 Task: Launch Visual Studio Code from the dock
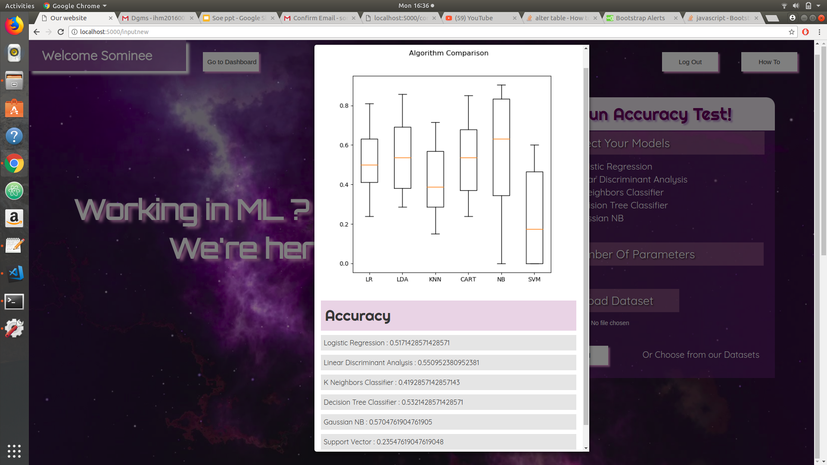click(14, 274)
